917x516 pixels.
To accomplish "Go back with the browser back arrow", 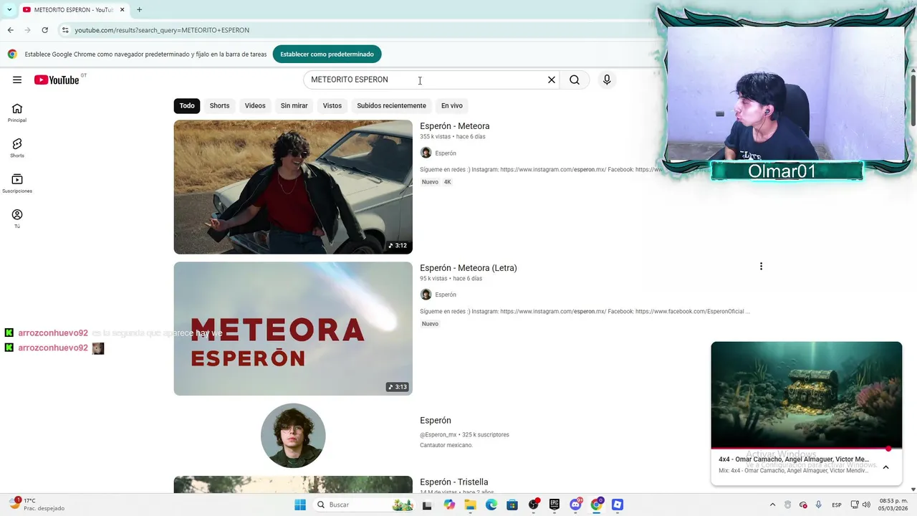I will click(11, 30).
